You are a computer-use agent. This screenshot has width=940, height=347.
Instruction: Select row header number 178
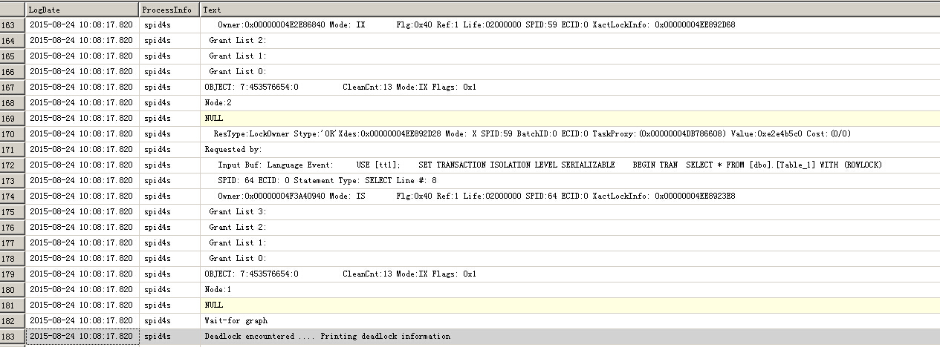(x=13, y=258)
